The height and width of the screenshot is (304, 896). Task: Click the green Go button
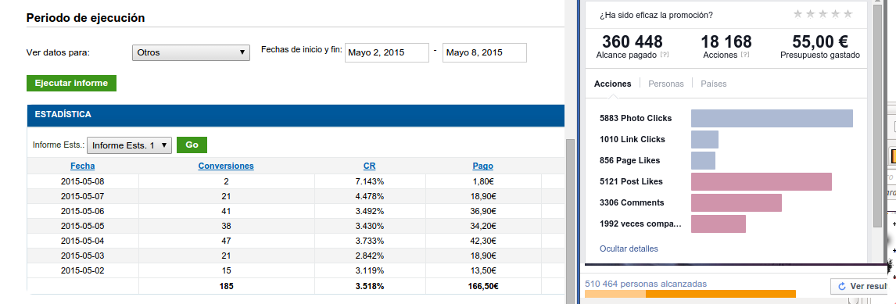pyautogui.click(x=192, y=145)
